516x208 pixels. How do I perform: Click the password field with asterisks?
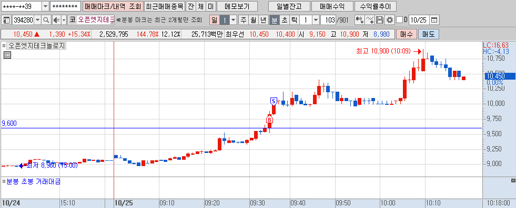pos(66,7)
